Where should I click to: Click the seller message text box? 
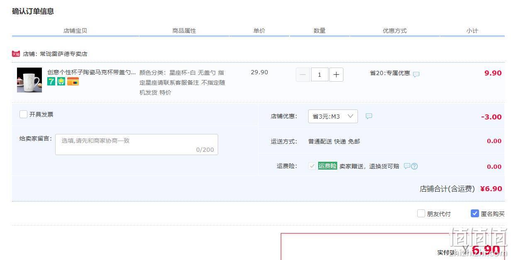(136, 144)
